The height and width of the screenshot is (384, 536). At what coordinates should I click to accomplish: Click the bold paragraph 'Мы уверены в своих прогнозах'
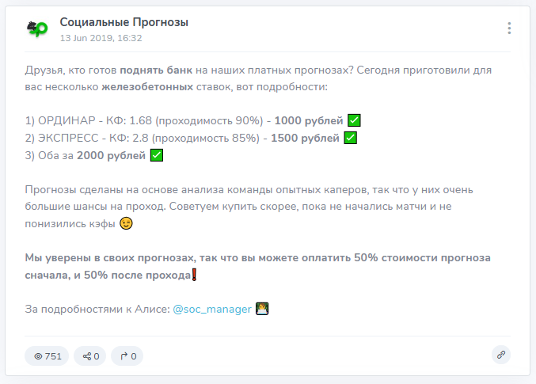257,258
